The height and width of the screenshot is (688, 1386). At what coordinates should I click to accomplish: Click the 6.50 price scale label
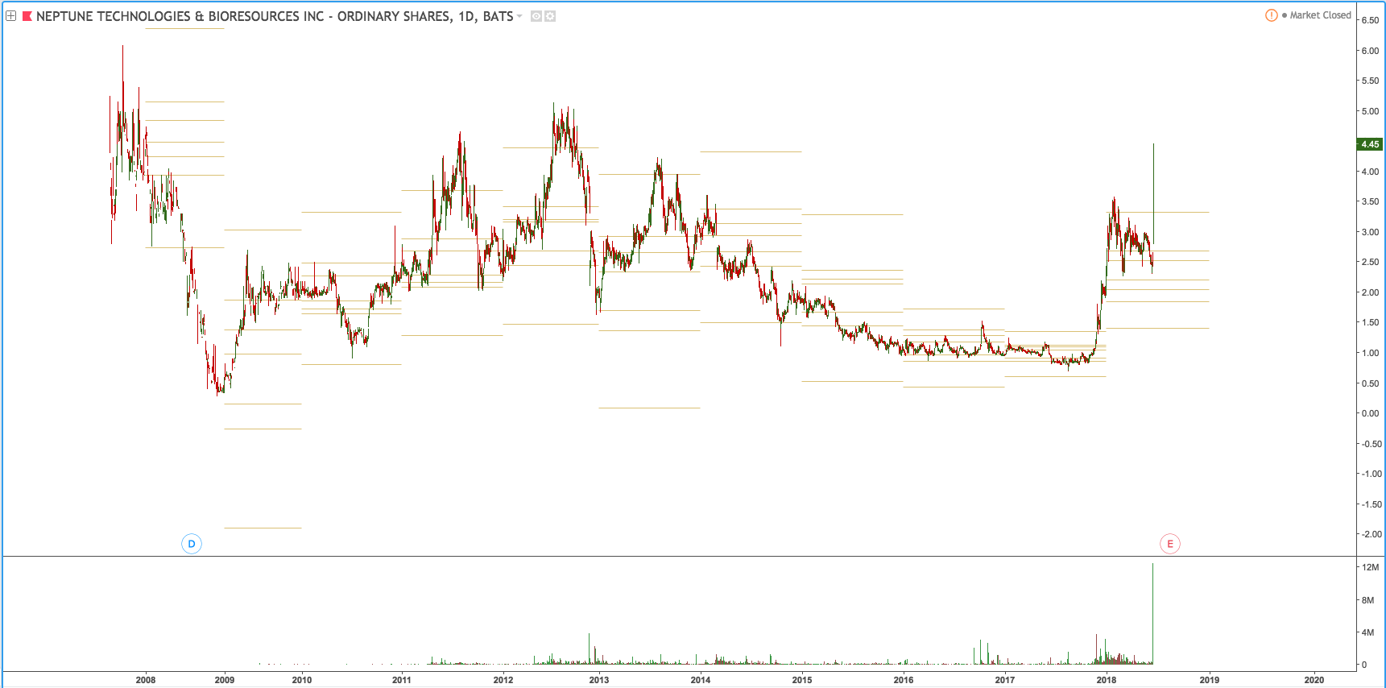pos(1370,20)
